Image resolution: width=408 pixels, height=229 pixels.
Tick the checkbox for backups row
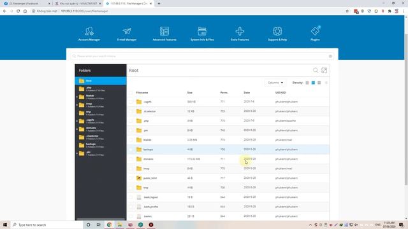point(131,149)
